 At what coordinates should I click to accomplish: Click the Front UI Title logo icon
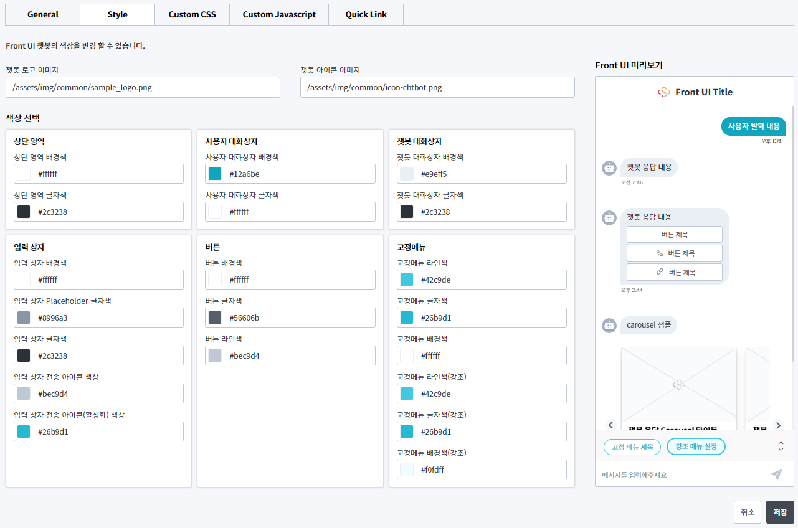[664, 92]
